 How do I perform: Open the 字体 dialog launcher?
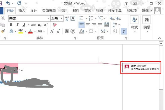click(x=75, y=38)
